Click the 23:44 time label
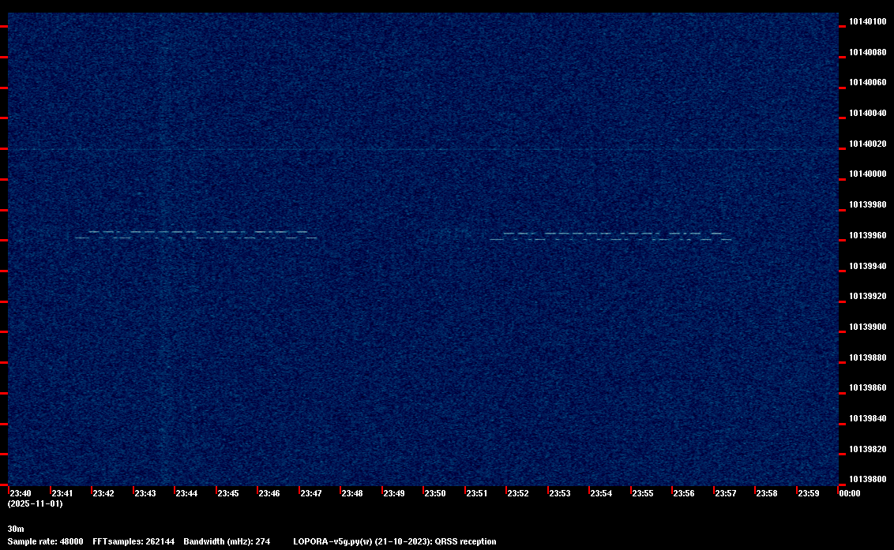Image resolution: width=894 pixels, height=550 pixels. tap(186, 493)
